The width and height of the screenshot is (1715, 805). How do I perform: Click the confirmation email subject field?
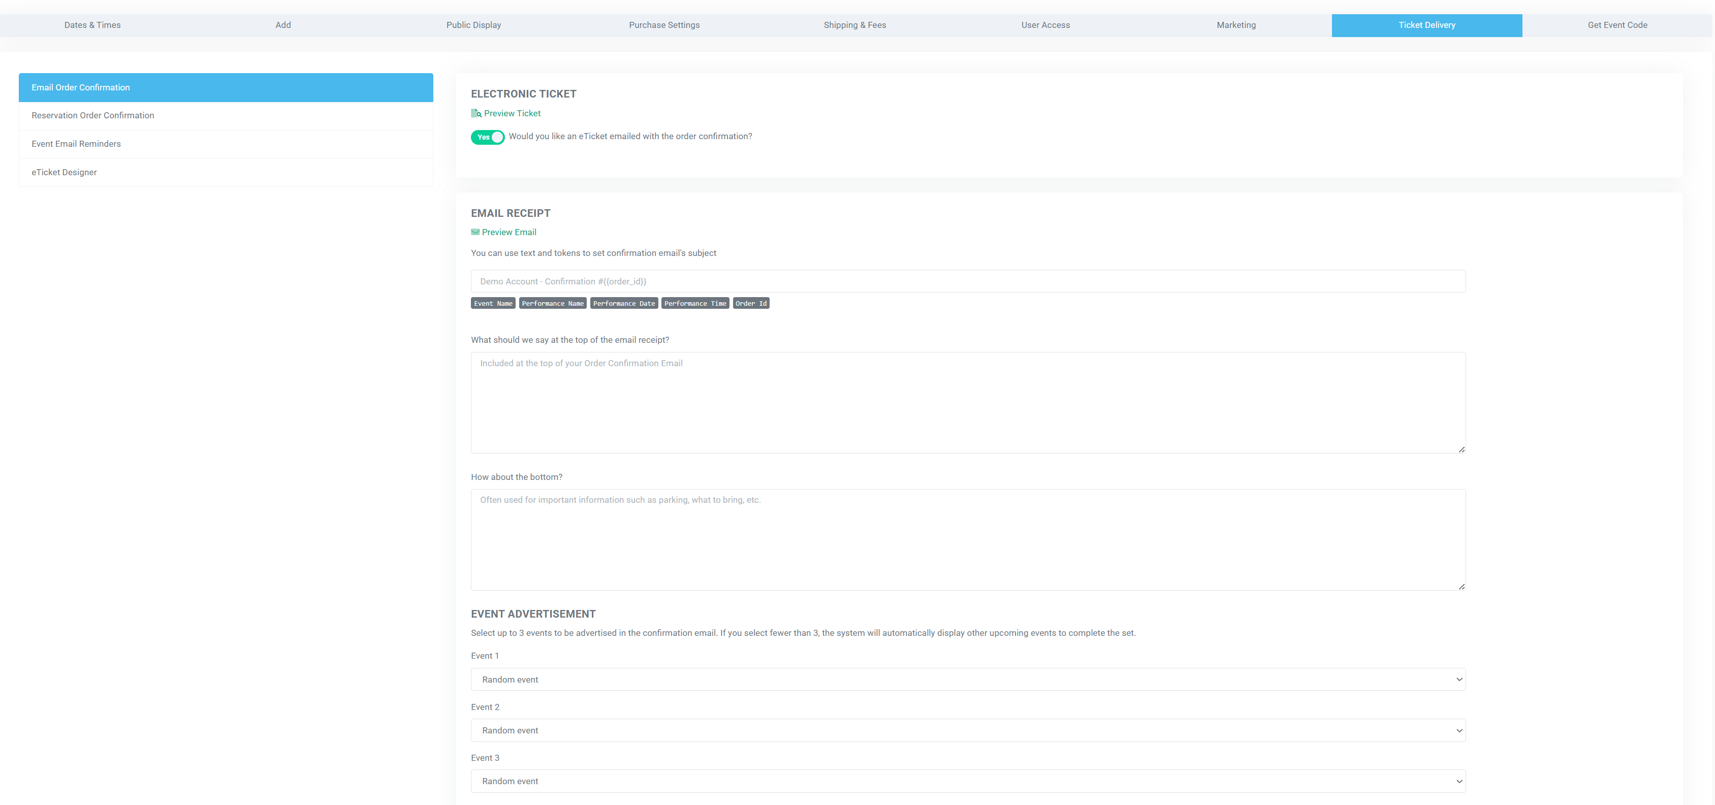tap(967, 282)
